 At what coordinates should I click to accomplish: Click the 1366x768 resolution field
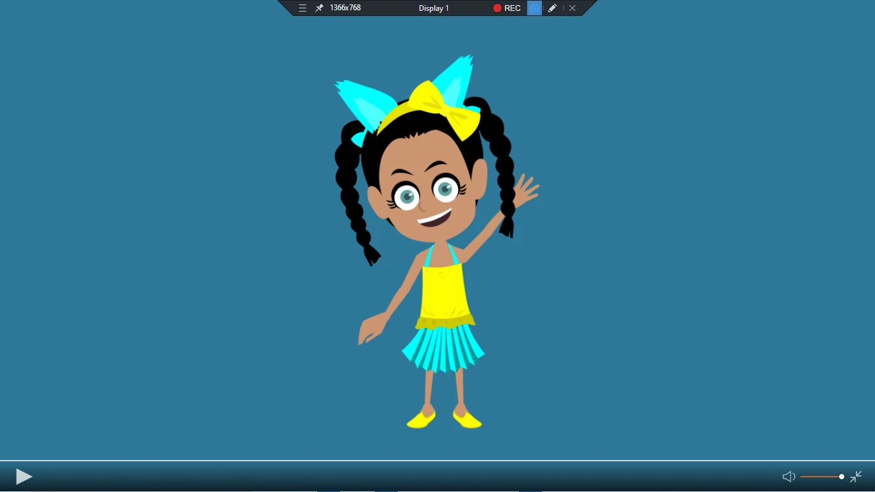344,8
